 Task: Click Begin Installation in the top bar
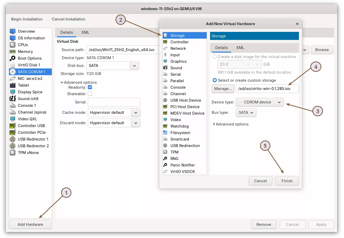27,19
